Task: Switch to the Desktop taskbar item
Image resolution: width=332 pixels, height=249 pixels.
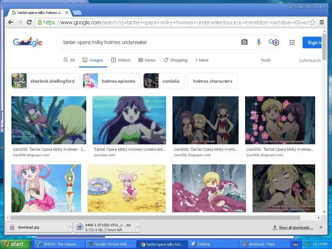Action: point(213,244)
